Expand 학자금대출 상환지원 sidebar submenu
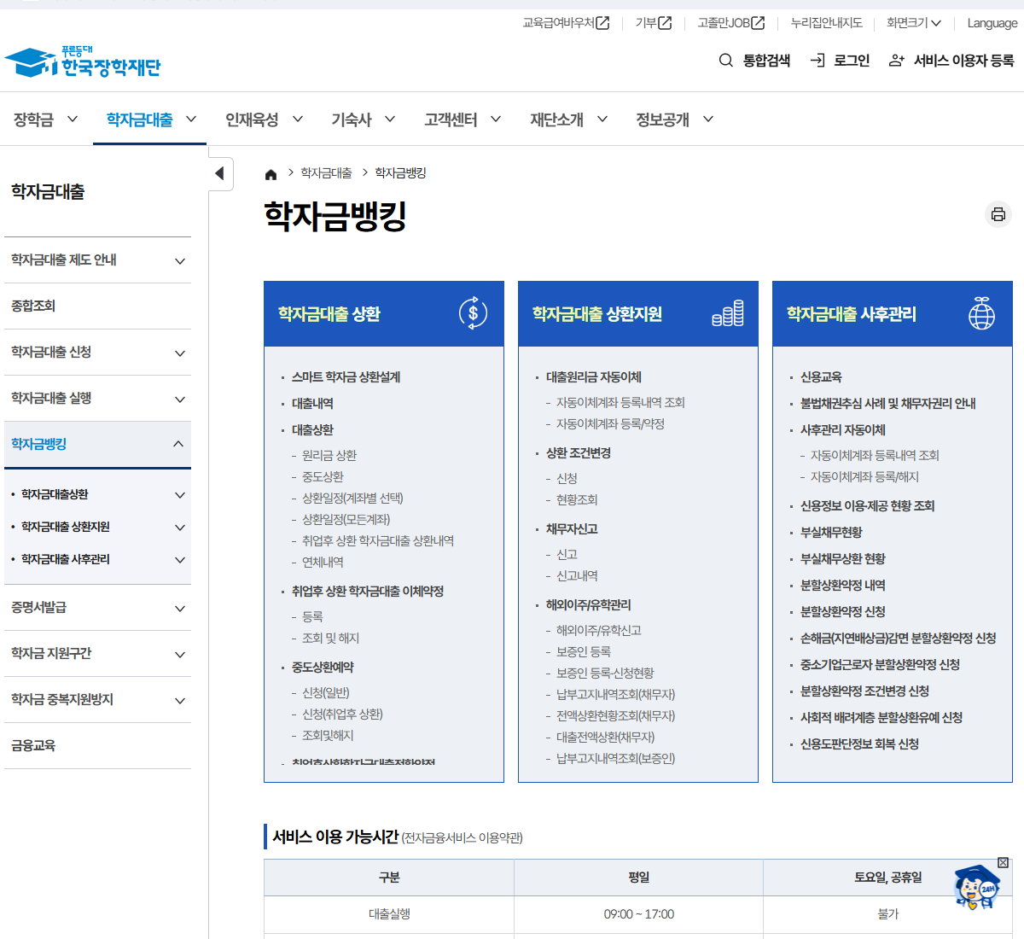1024x939 pixels. coord(97,527)
